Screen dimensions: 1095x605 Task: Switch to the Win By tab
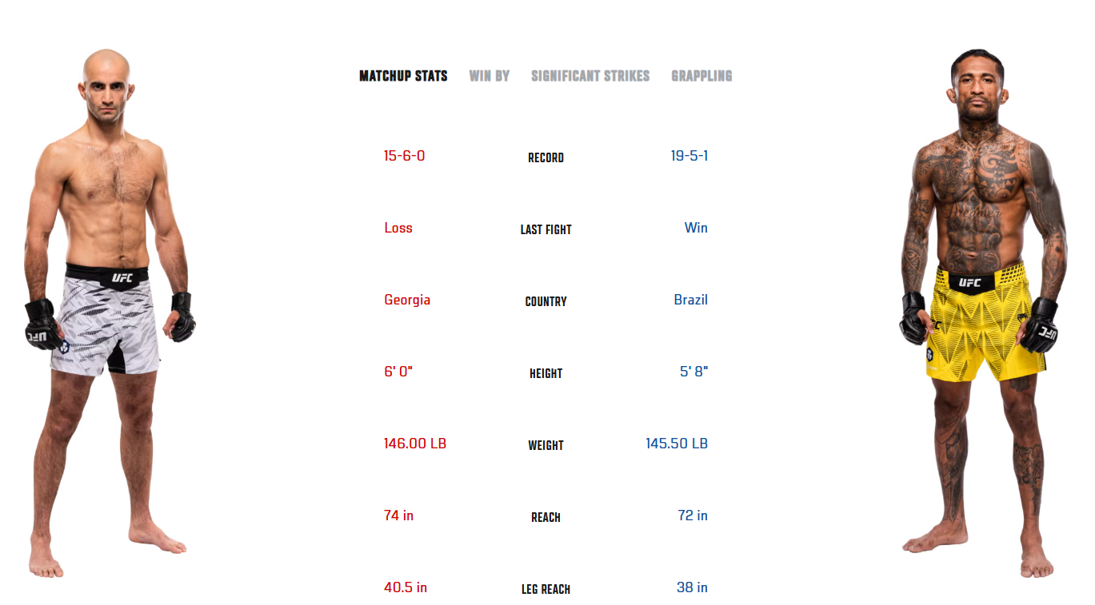[490, 76]
